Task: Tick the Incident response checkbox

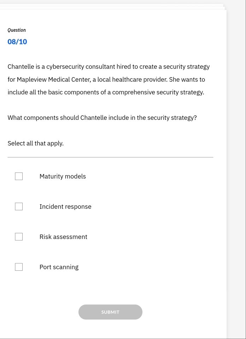Action: pos(19,207)
